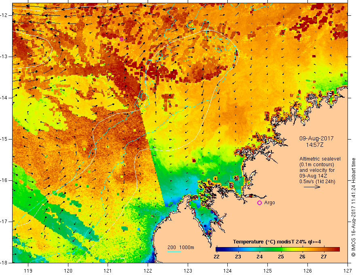Click longitude axis label '122'

coord(148,271)
